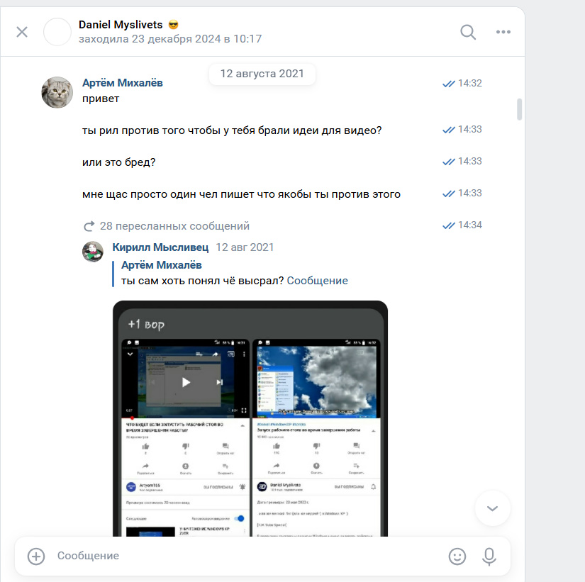Open Артём Михалёв sender name link

[x=123, y=83]
